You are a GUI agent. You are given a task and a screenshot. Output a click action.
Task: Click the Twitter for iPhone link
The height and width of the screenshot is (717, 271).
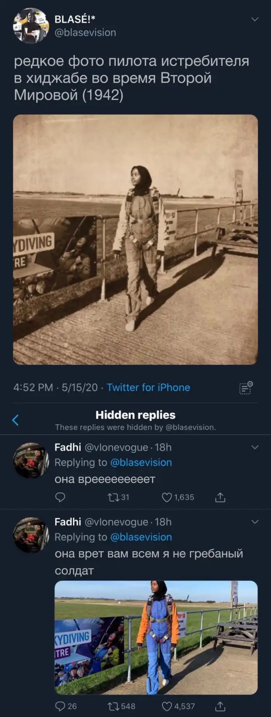[x=148, y=388]
